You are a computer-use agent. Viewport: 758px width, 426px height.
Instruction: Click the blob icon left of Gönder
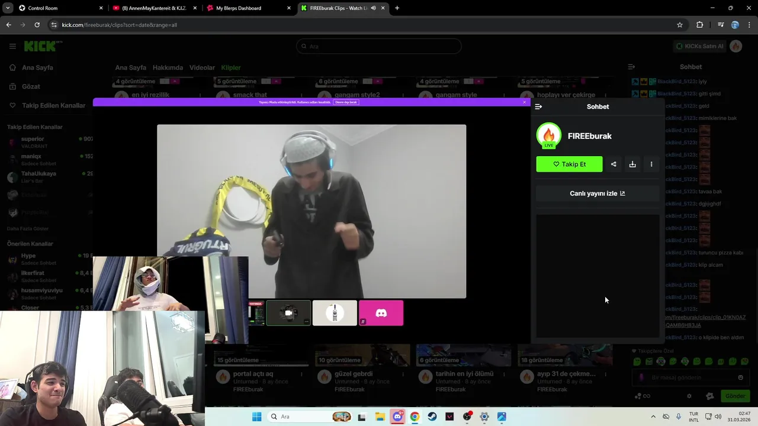(710, 396)
